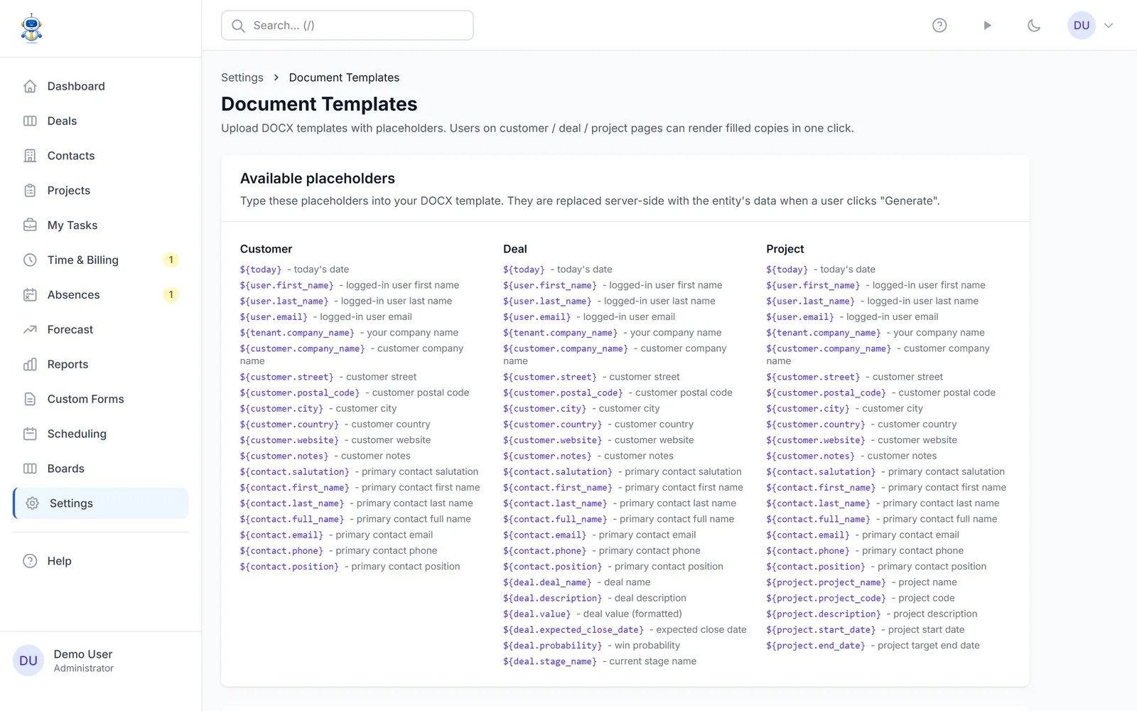
Task: Expand the user menu chevron beside DU avatar
Action: (x=1109, y=26)
